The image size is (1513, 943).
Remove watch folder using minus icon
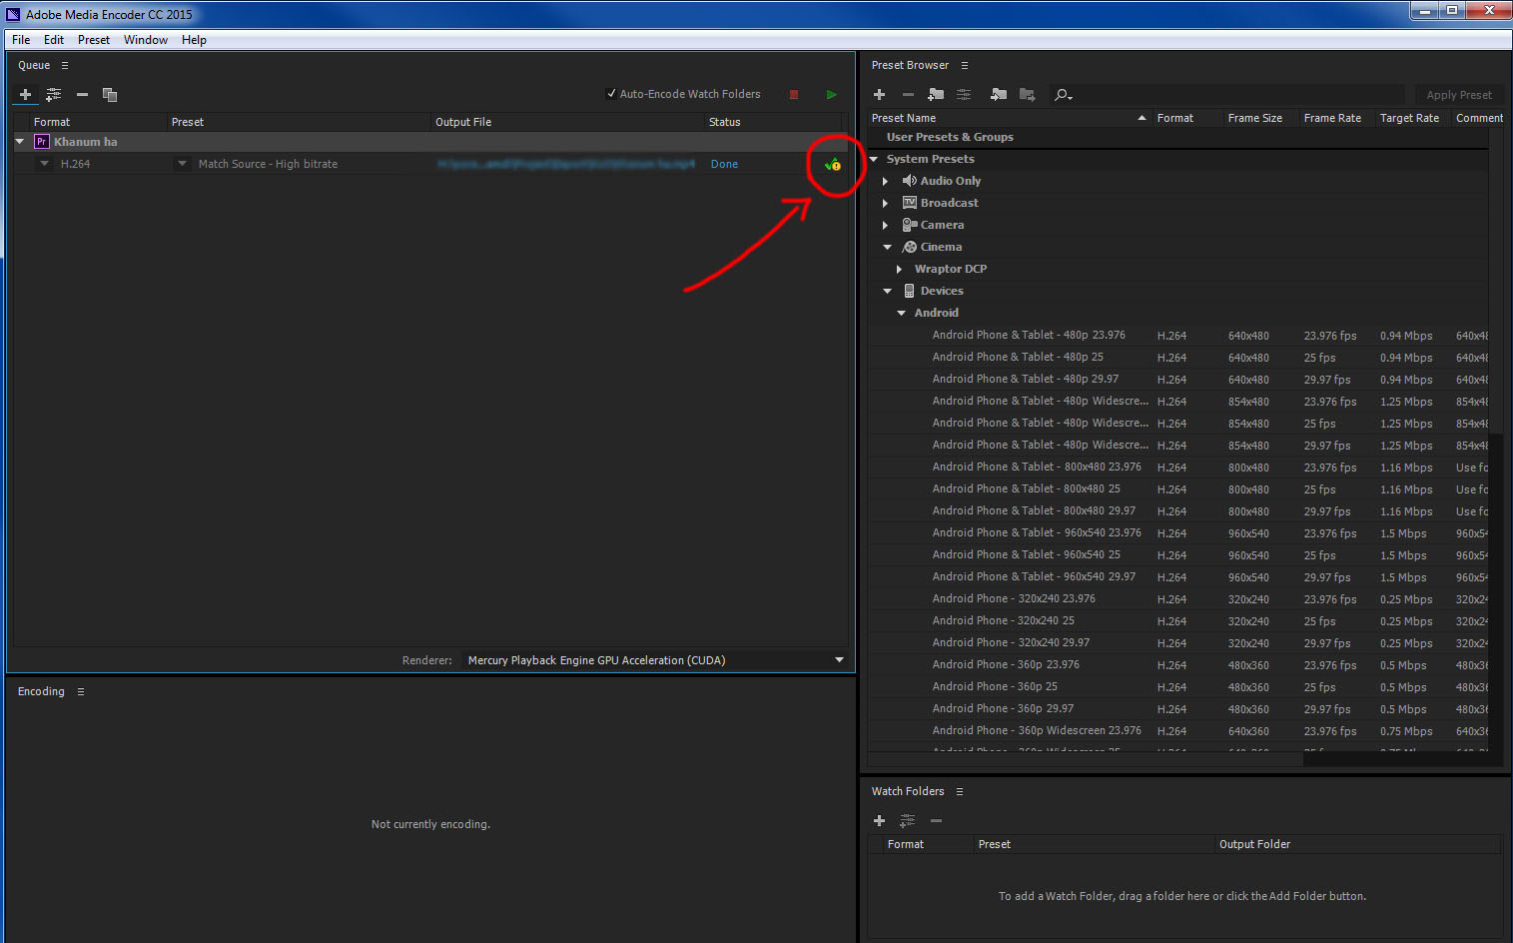click(936, 821)
